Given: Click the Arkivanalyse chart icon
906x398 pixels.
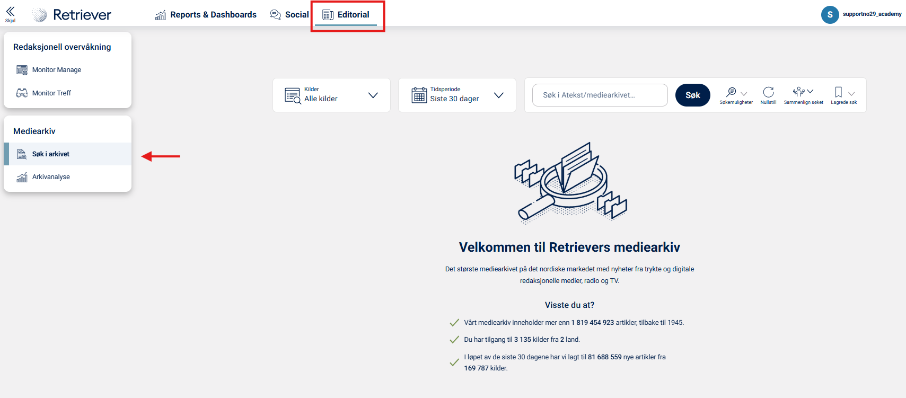Looking at the screenshot, I should tap(22, 177).
